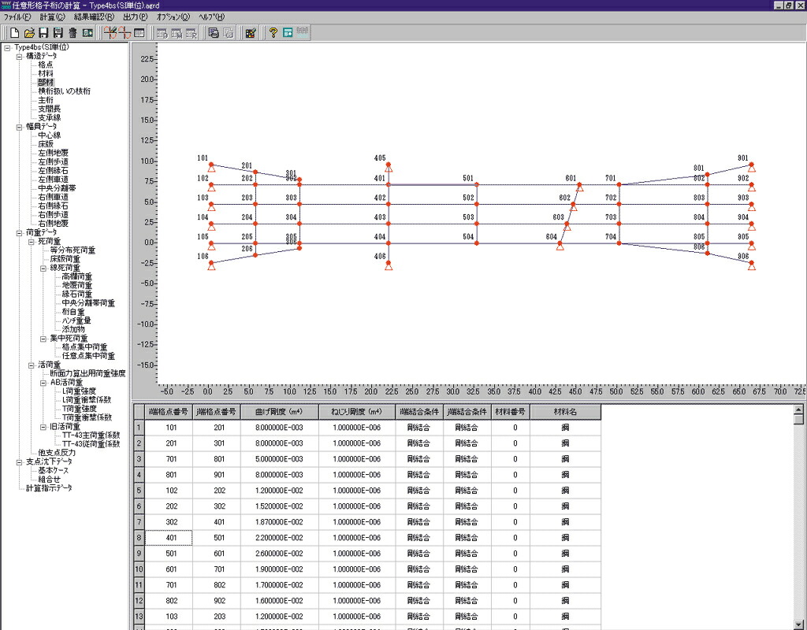Viewport: 807px width, 630px height.
Task: Click the color palette options icon
Action: 251,33
